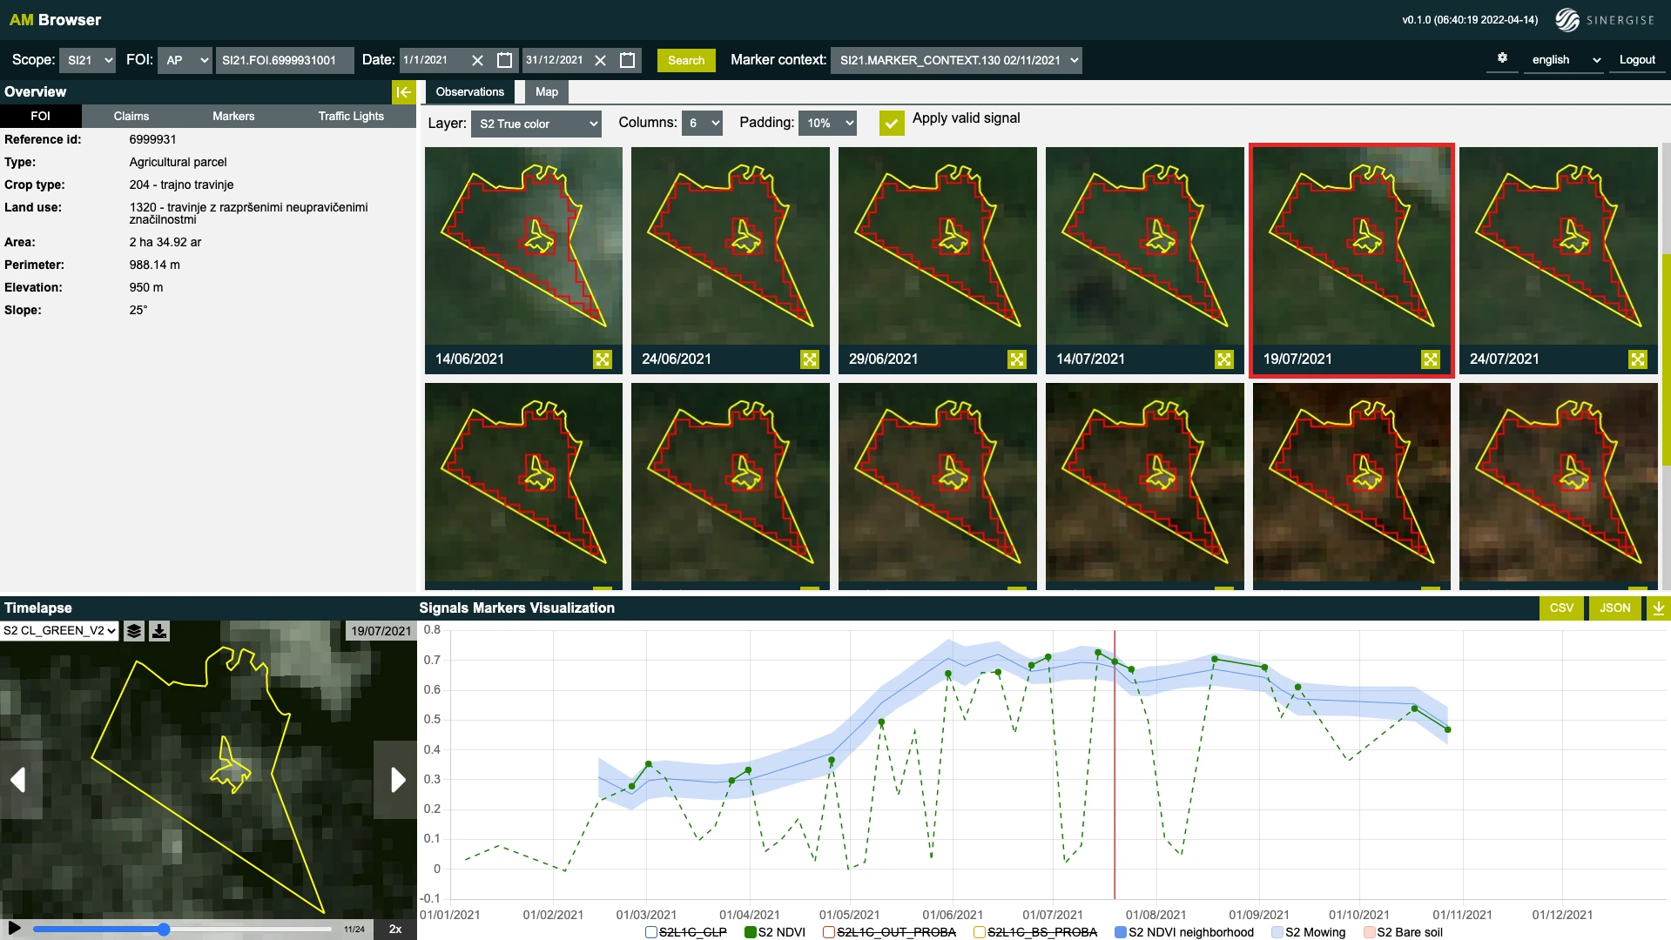Screen dimensions: 1671x940
Task: Expand the 19/07/2021 observation image to fullscreen
Action: click(x=1430, y=359)
